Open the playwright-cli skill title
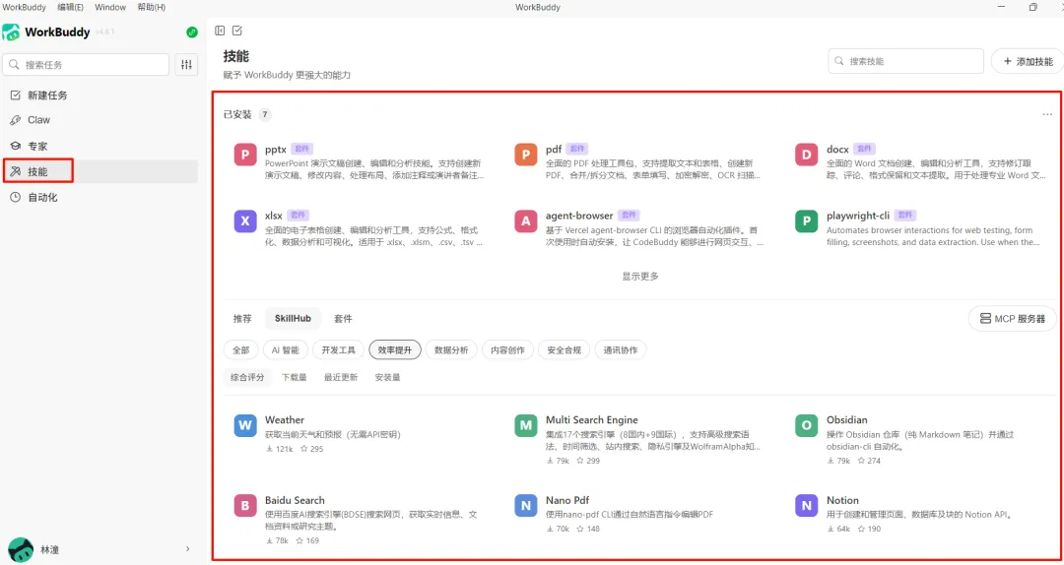 click(x=858, y=216)
